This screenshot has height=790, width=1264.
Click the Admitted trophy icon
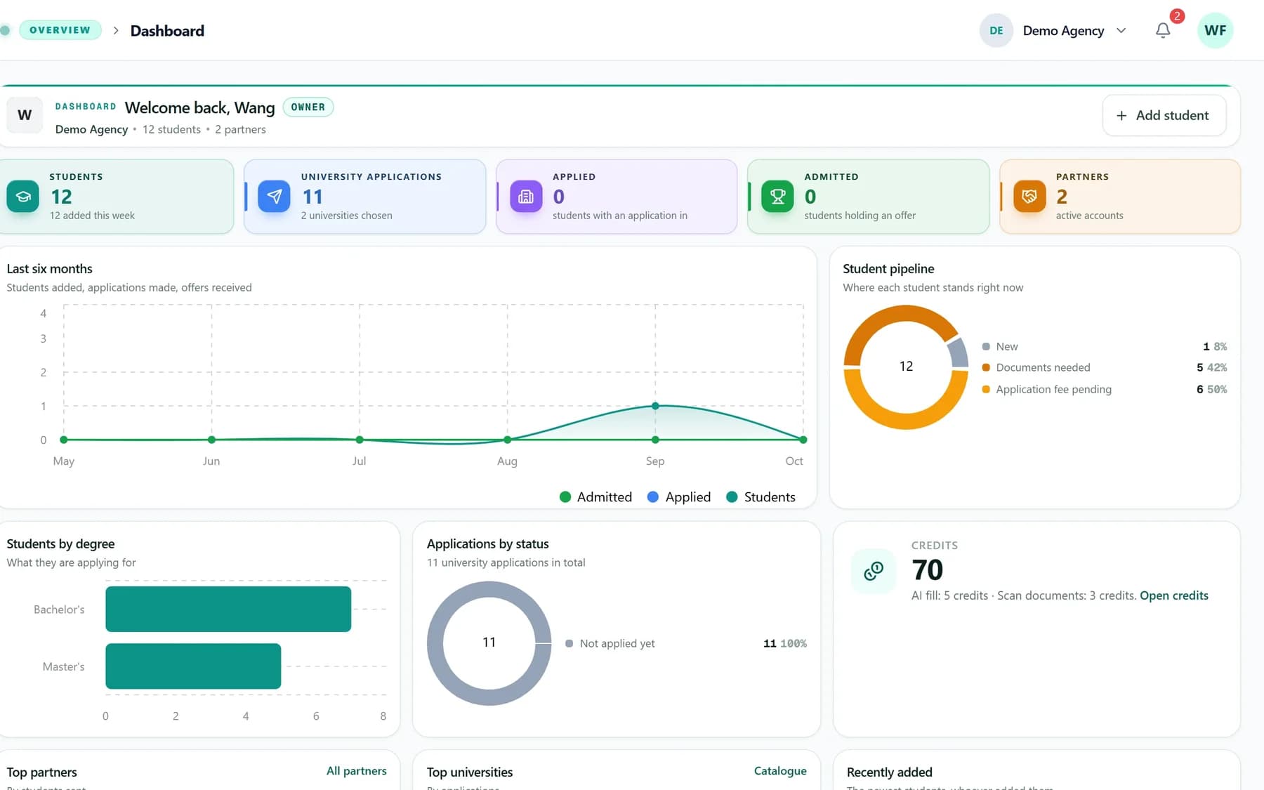click(777, 197)
